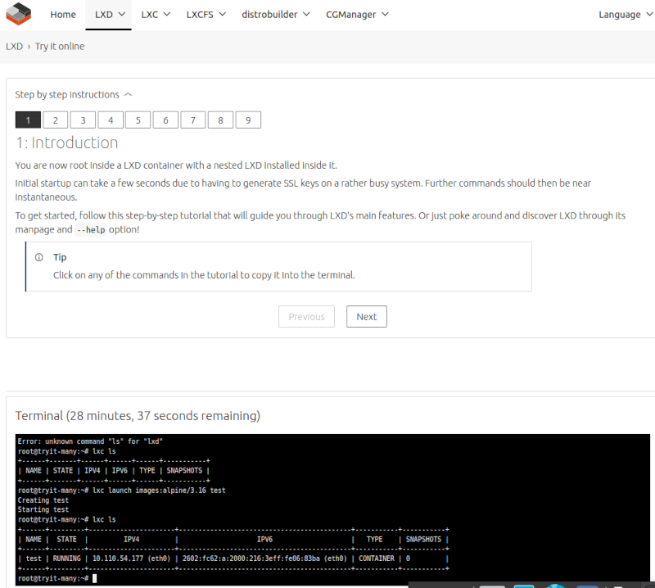Screen dimensions: 655x588
Task: Click the Previous button
Action: (306, 317)
